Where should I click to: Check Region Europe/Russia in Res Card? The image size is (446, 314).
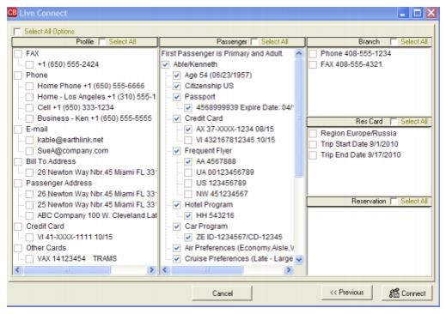tap(313, 134)
